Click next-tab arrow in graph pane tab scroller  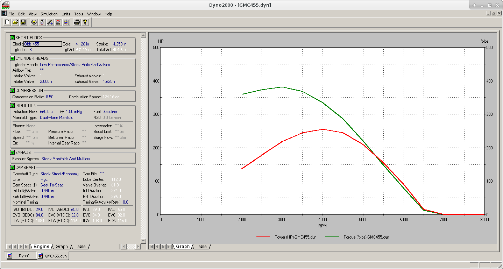(163, 247)
